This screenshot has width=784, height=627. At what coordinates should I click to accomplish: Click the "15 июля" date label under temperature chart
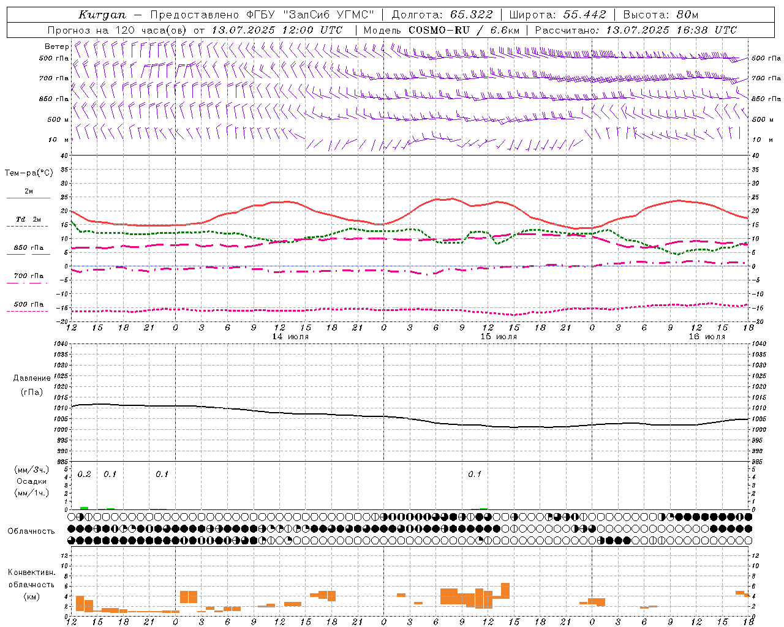click(x=499, y=337)
